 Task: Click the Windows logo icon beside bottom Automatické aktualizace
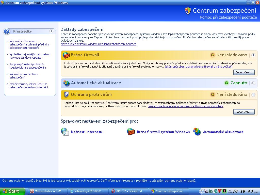tap(197, 132)
